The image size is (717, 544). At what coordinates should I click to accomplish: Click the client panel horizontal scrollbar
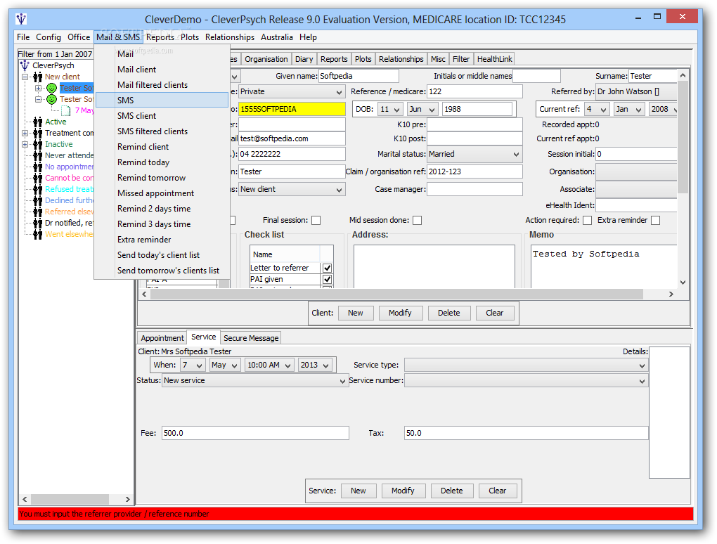pyautogui.click(x=396, y=294)
